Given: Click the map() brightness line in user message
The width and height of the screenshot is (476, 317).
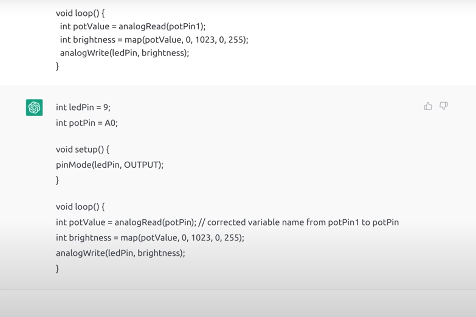Looking at the screenshot, I should pyautogui.click(x=154, y=40).
